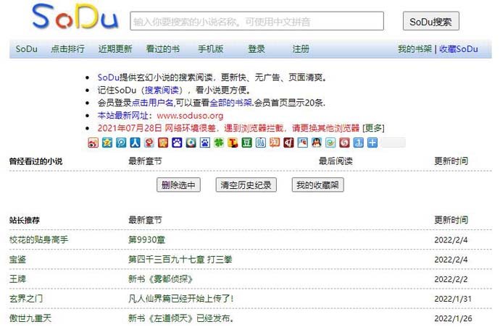Open novel 玄界之门

[26, 299]
